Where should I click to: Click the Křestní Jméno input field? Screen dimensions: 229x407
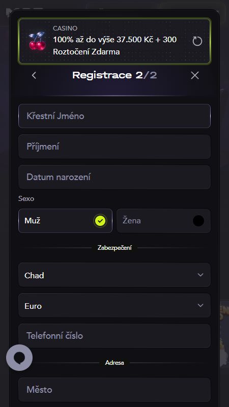tap(114, 116)
